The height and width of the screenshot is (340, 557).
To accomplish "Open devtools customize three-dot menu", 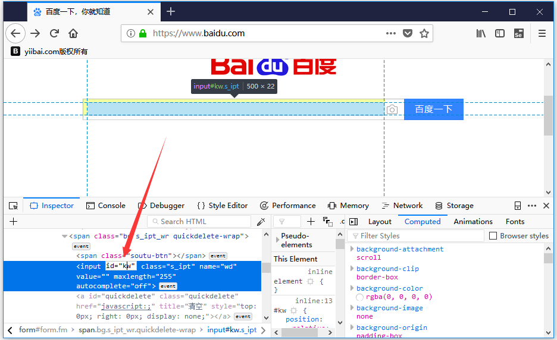I will (x=532, y=206).
